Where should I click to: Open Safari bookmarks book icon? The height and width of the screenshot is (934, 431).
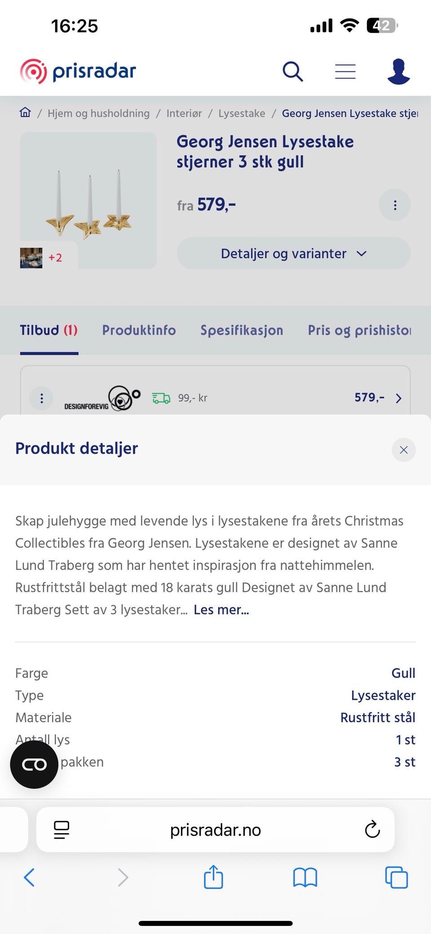click(305, 877)
